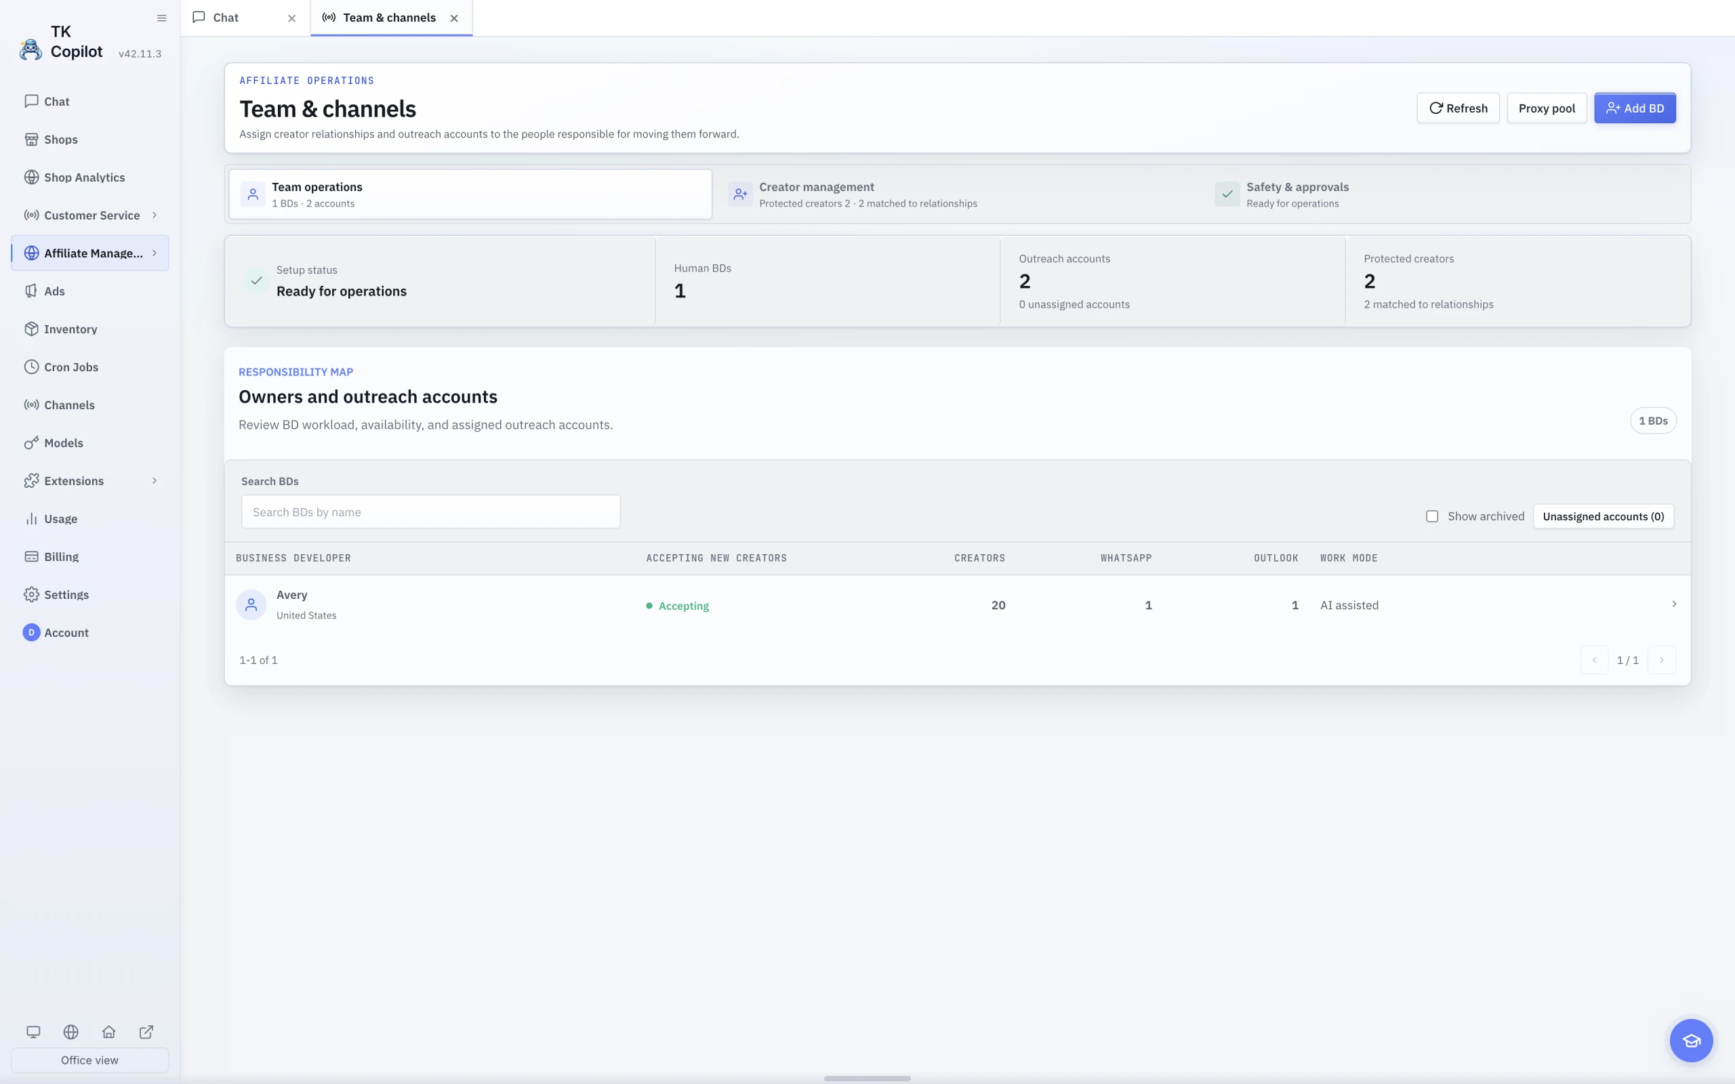Click the Billing card icon
Screen dimensions: 1735x1084
tap(30, 557)
